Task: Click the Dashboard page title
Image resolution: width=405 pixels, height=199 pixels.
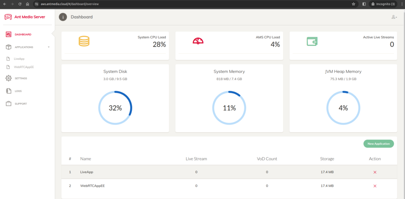Action: tap(82, 17)
